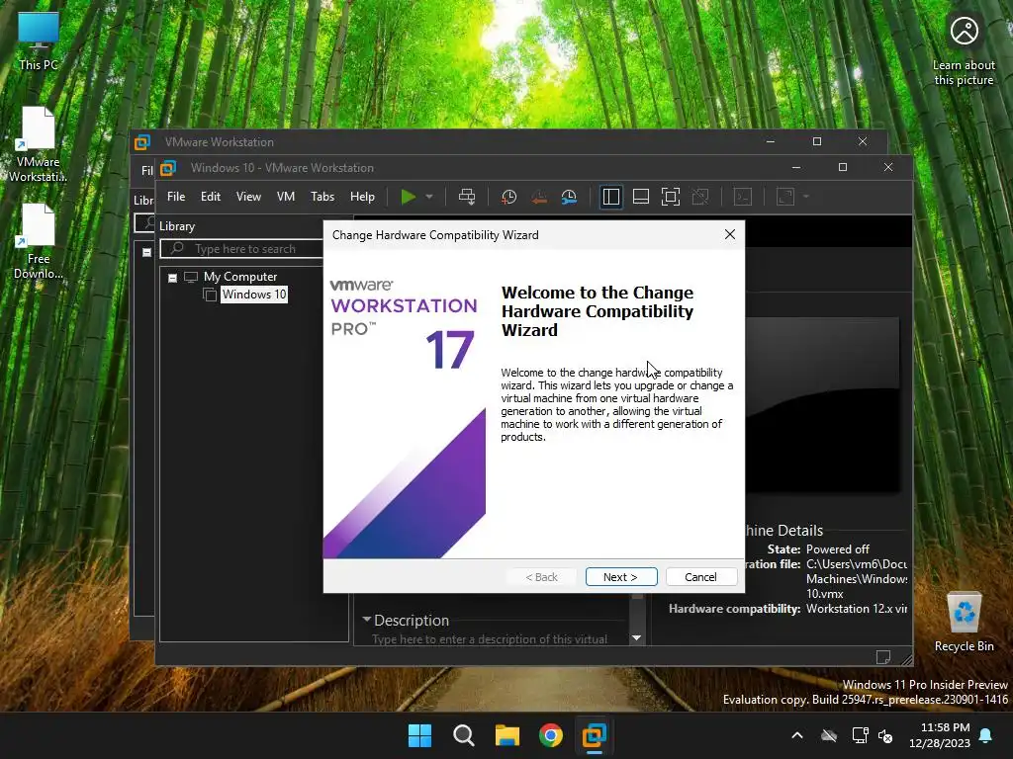
Task: Click the Windows 10 window title icon
Action: (168, 168)
